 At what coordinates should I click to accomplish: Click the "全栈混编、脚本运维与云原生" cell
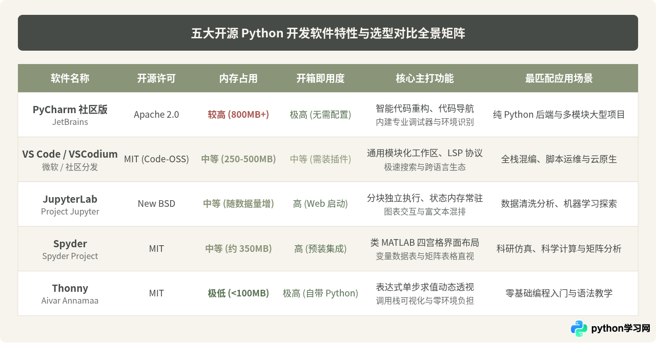(559, 159)
